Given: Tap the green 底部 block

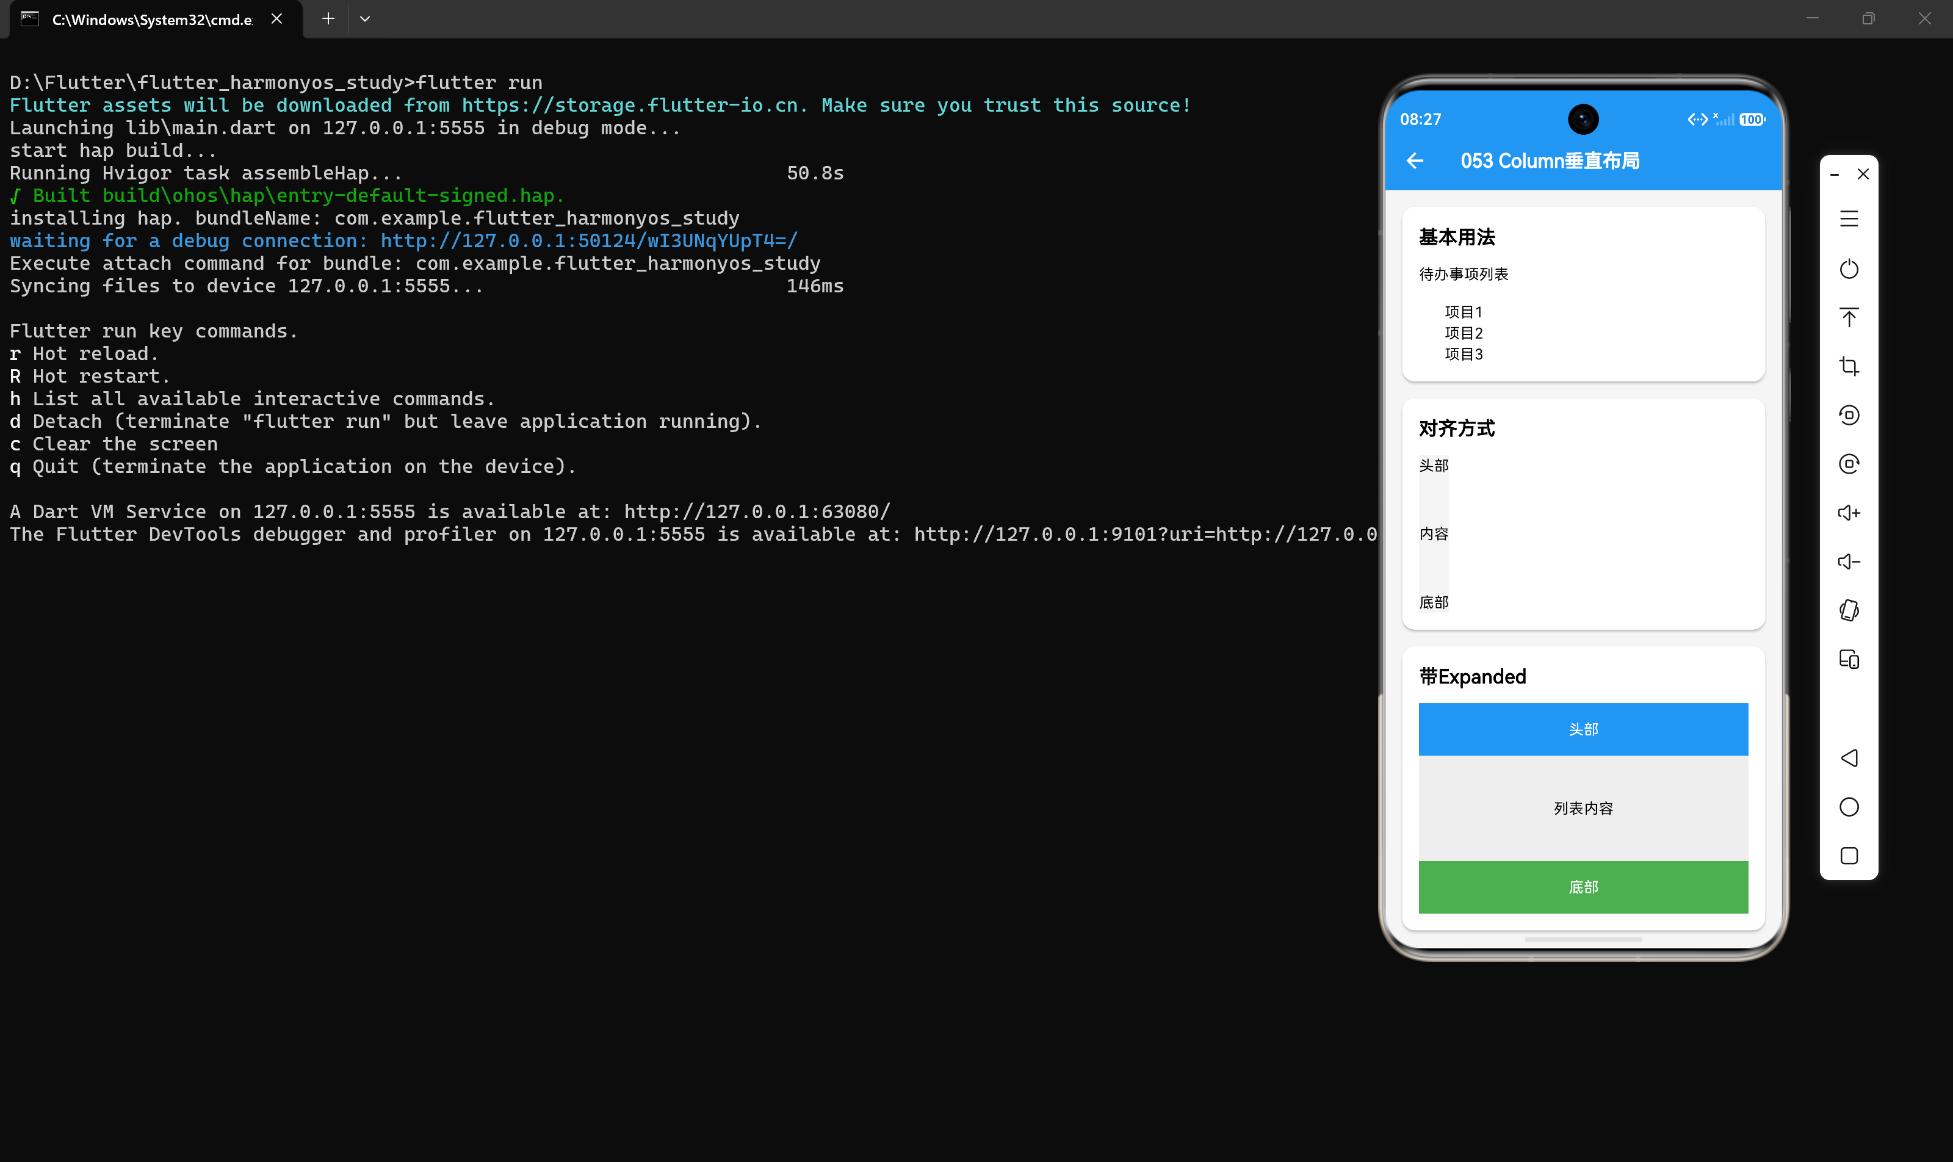Looking at the screenshot, I should coord(1583,887).
